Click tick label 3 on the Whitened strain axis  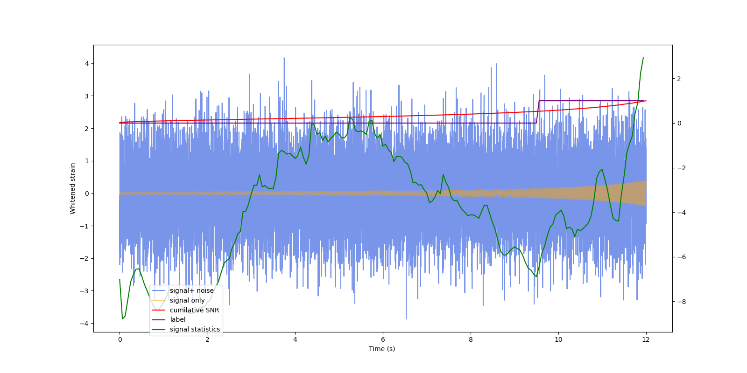87,96
